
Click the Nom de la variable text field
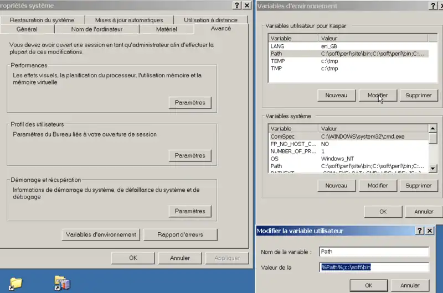coord(374,252)
